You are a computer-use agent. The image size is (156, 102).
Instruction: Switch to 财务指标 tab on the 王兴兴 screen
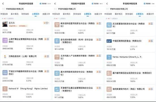pos(25,14)
